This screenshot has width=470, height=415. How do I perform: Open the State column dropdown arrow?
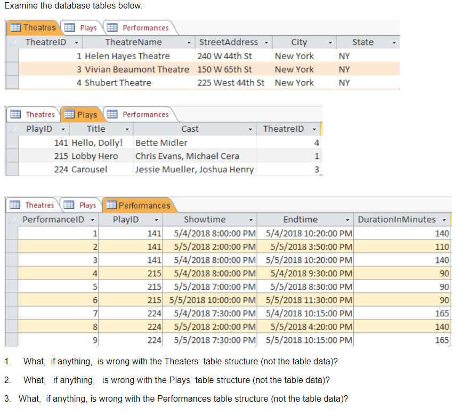click(x=394, y=43)
